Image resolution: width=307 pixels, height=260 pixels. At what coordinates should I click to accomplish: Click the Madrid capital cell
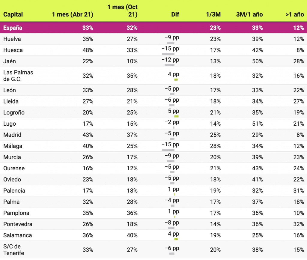pyautogui.click(x=12, y=135)
